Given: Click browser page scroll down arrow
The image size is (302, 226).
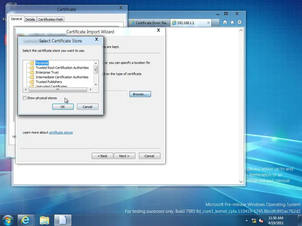Looking at the screenshot, I should [241, 182].
